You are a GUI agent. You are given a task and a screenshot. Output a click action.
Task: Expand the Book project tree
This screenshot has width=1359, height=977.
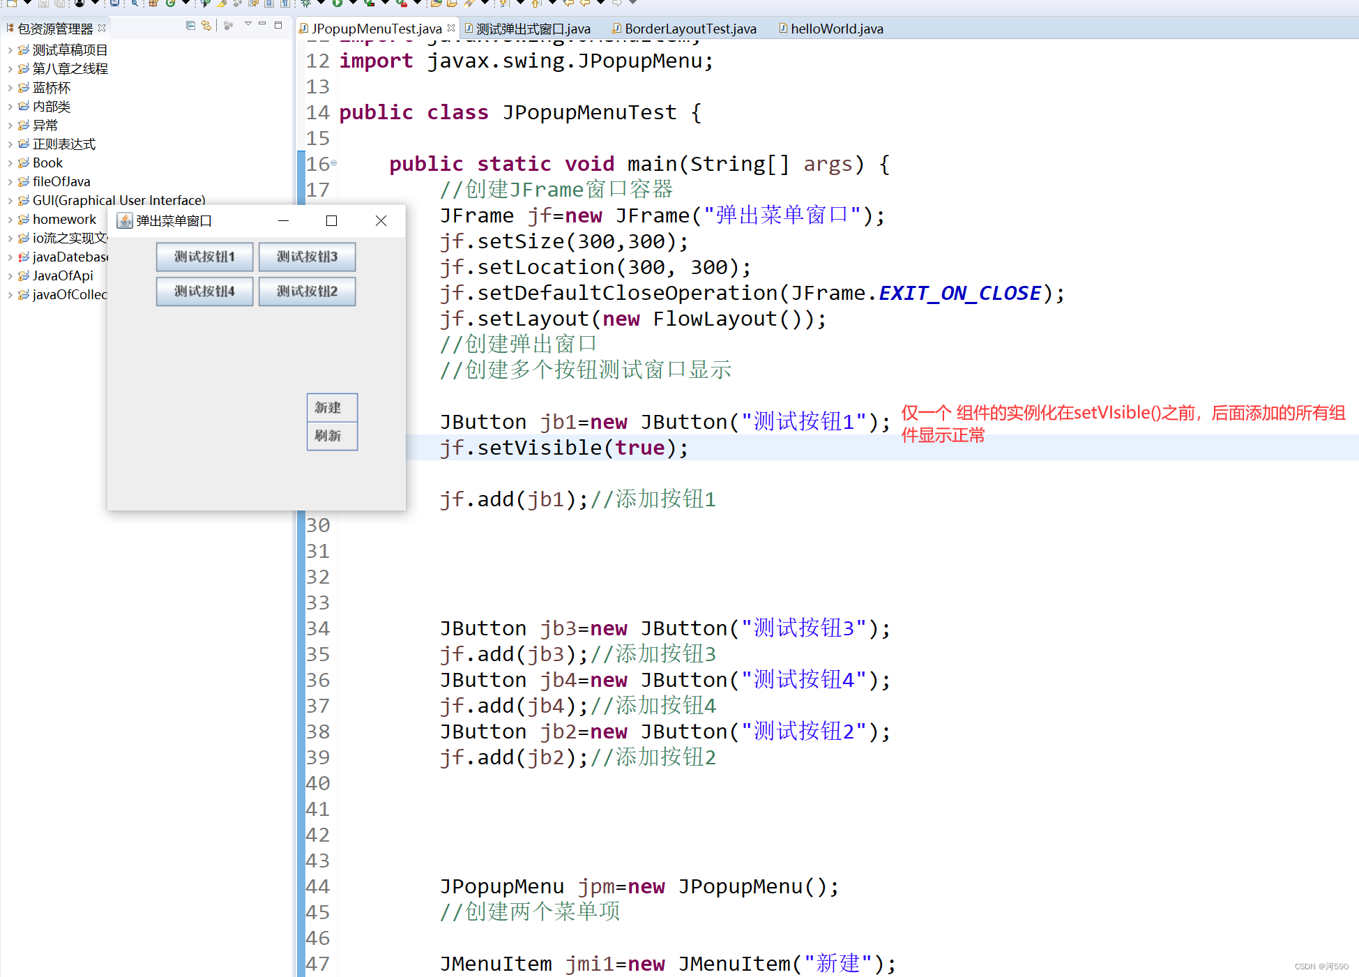point(10,163)
